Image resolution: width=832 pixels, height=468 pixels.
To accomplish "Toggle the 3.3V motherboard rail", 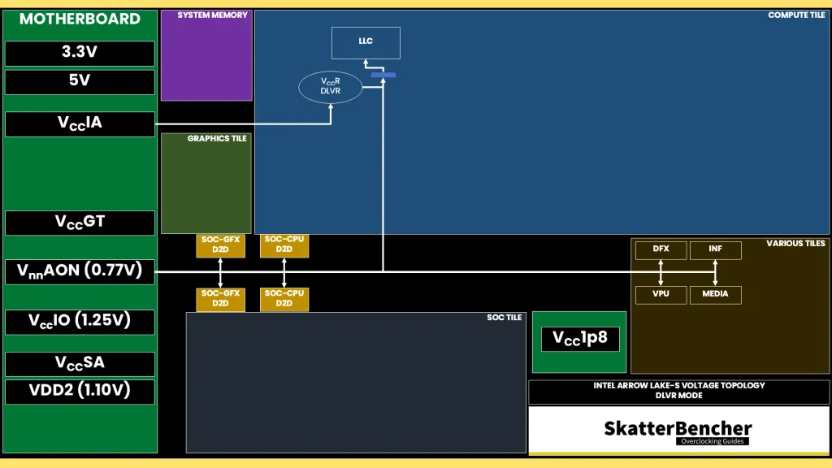I will tap(80, 53).
